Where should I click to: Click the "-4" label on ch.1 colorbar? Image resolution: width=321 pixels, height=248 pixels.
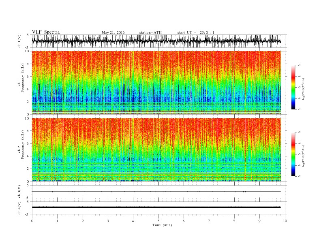pyautogui.click(x=299, y=76)
